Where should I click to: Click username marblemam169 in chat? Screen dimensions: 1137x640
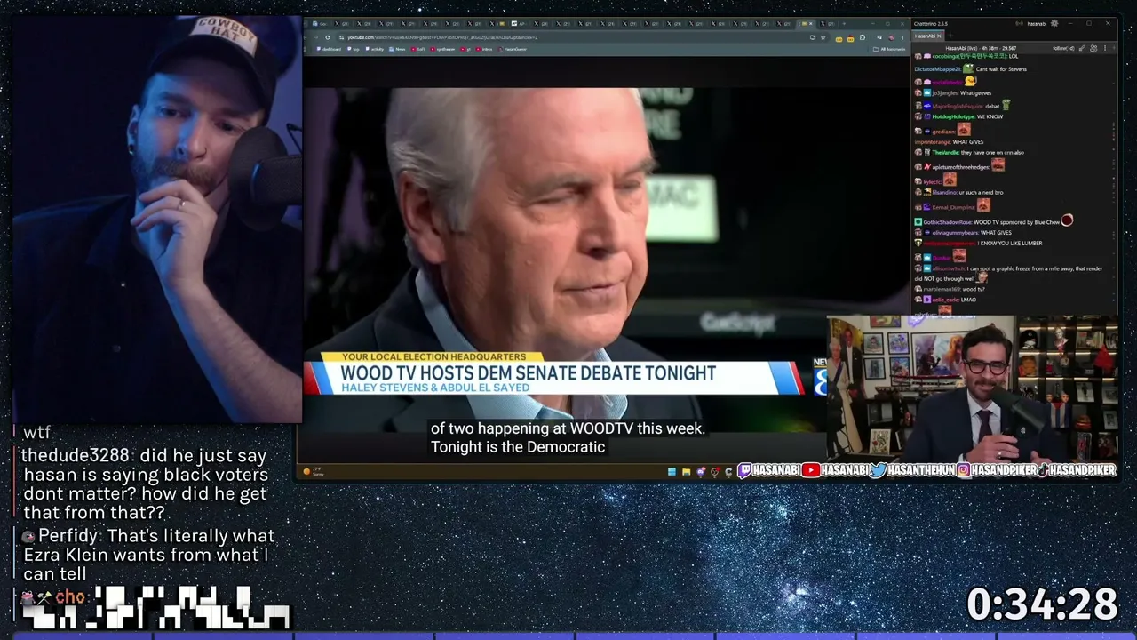pos(942,290)
